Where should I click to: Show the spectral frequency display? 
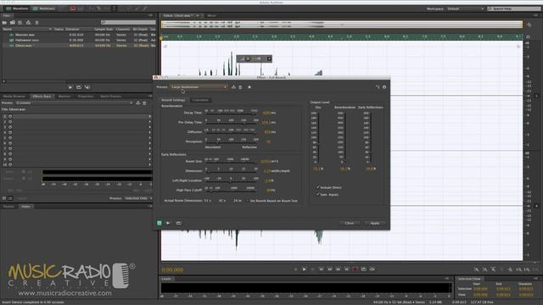(x=73, y=8)
